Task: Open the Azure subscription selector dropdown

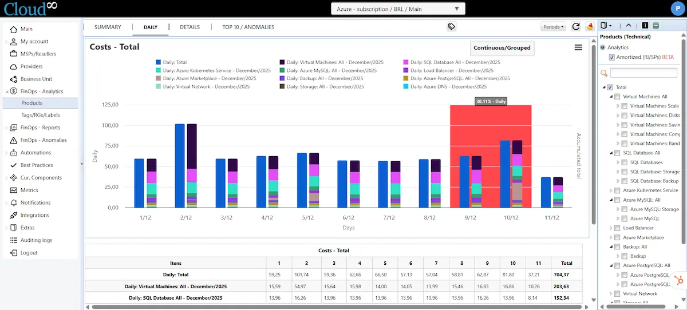Action: pos(398,9)
